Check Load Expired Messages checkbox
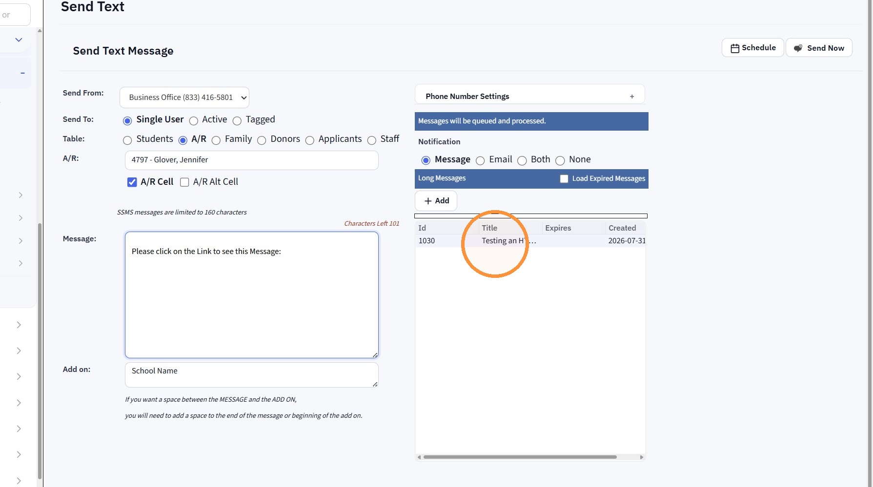 tap(564, 178)
